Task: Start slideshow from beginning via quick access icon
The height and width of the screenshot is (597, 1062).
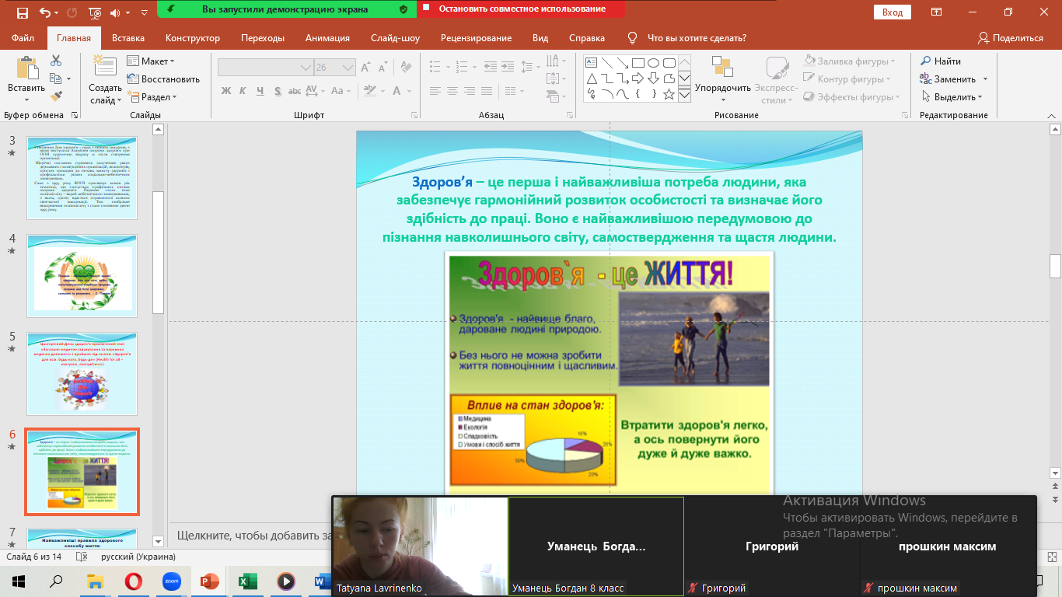Action: pyautogui.click(x=95, y=12)
